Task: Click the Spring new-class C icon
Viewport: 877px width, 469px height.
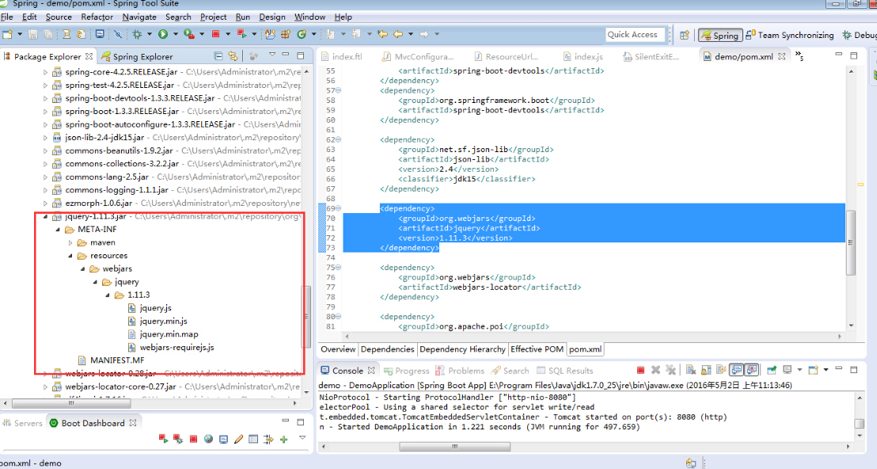Action: click(302, 35)
